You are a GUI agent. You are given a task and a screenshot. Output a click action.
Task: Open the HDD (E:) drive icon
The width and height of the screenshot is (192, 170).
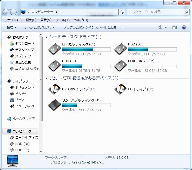pos(55,66)
